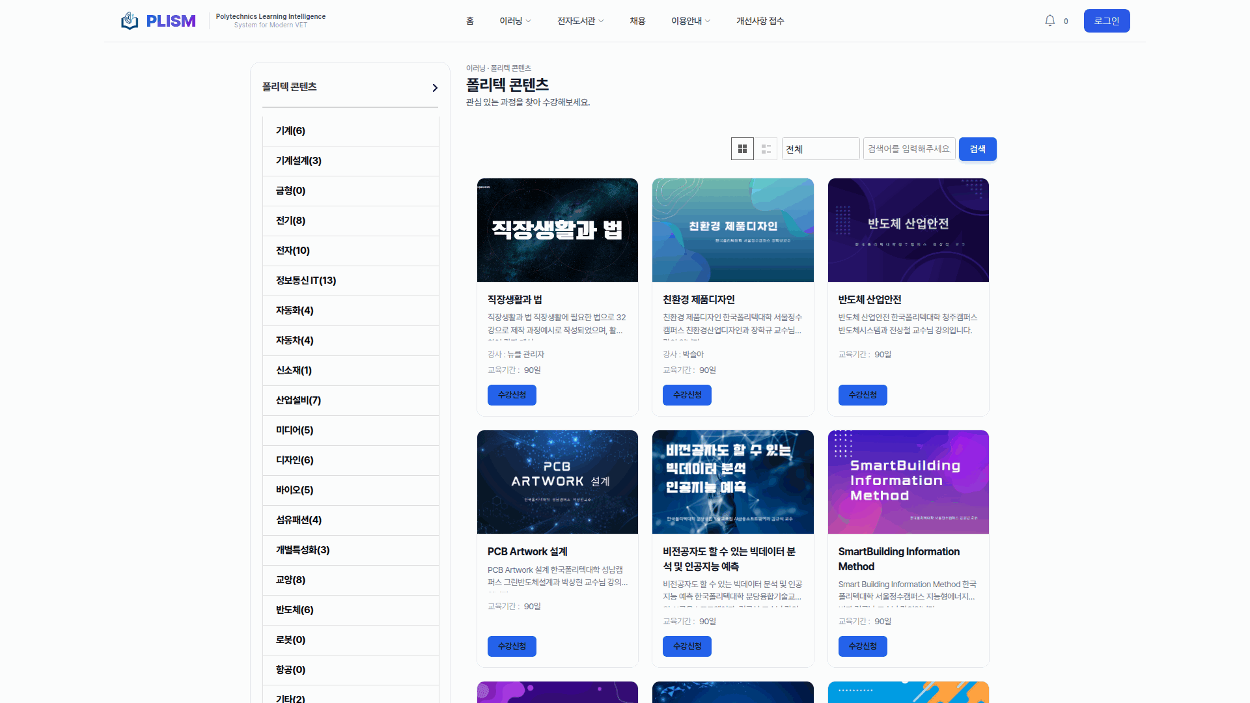Select 정보통신 IT(13) category
1250x703 pixels.
click(306, 281)
